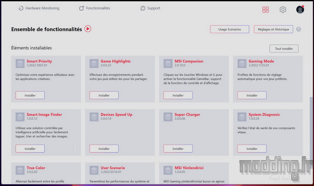Install Devices Speed Up
This screenshot has width=314, height=186.
tap(104, 149)
